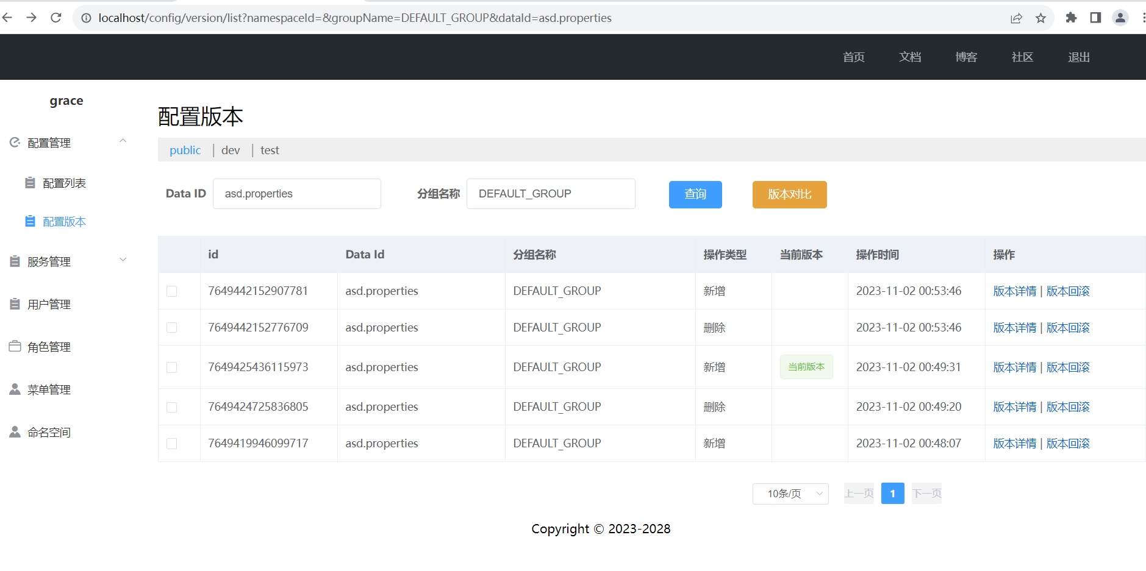Select page 1 in pagination

(893, 494)
